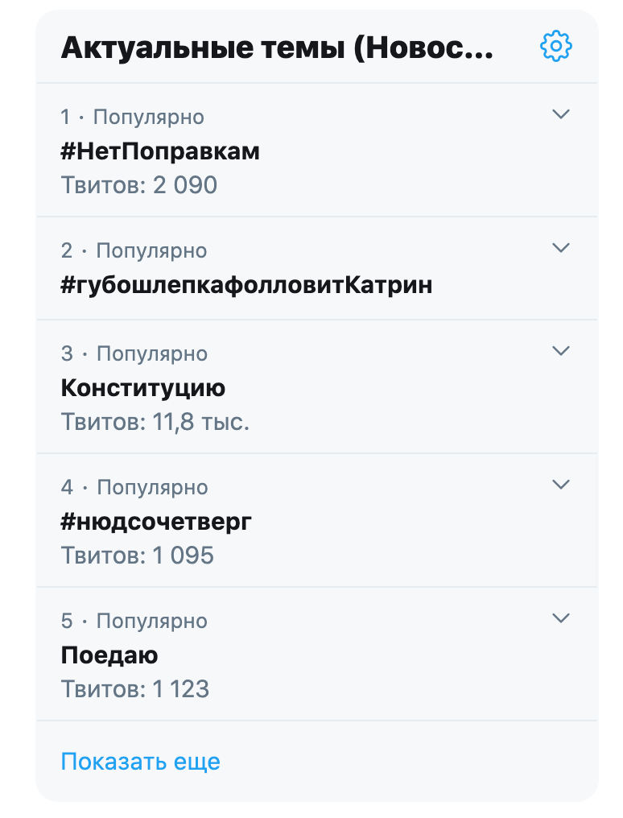This screenshot has width=623, height=818.
Task: Click the "3 · Популярно" rank label
Action: [134, 354]
